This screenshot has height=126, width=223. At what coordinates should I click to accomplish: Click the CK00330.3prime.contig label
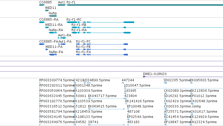182,106
